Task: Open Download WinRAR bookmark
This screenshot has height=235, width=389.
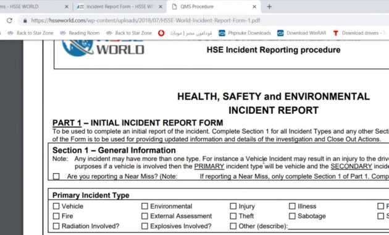Action: 301,33
